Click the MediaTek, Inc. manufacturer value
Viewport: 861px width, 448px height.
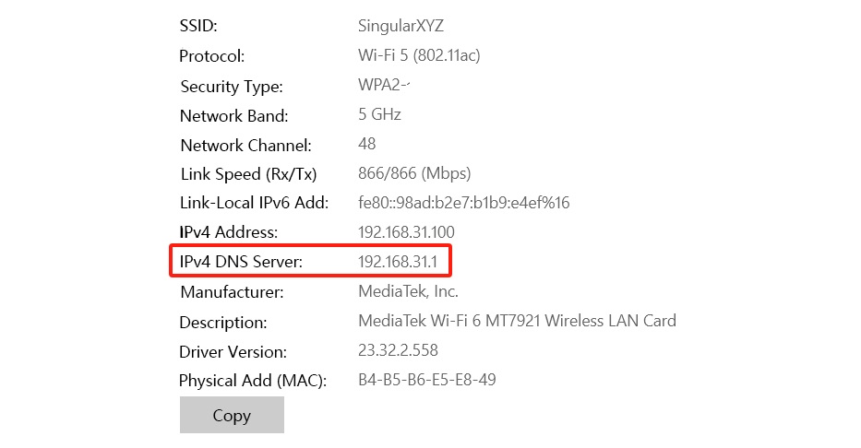[408, 291]
